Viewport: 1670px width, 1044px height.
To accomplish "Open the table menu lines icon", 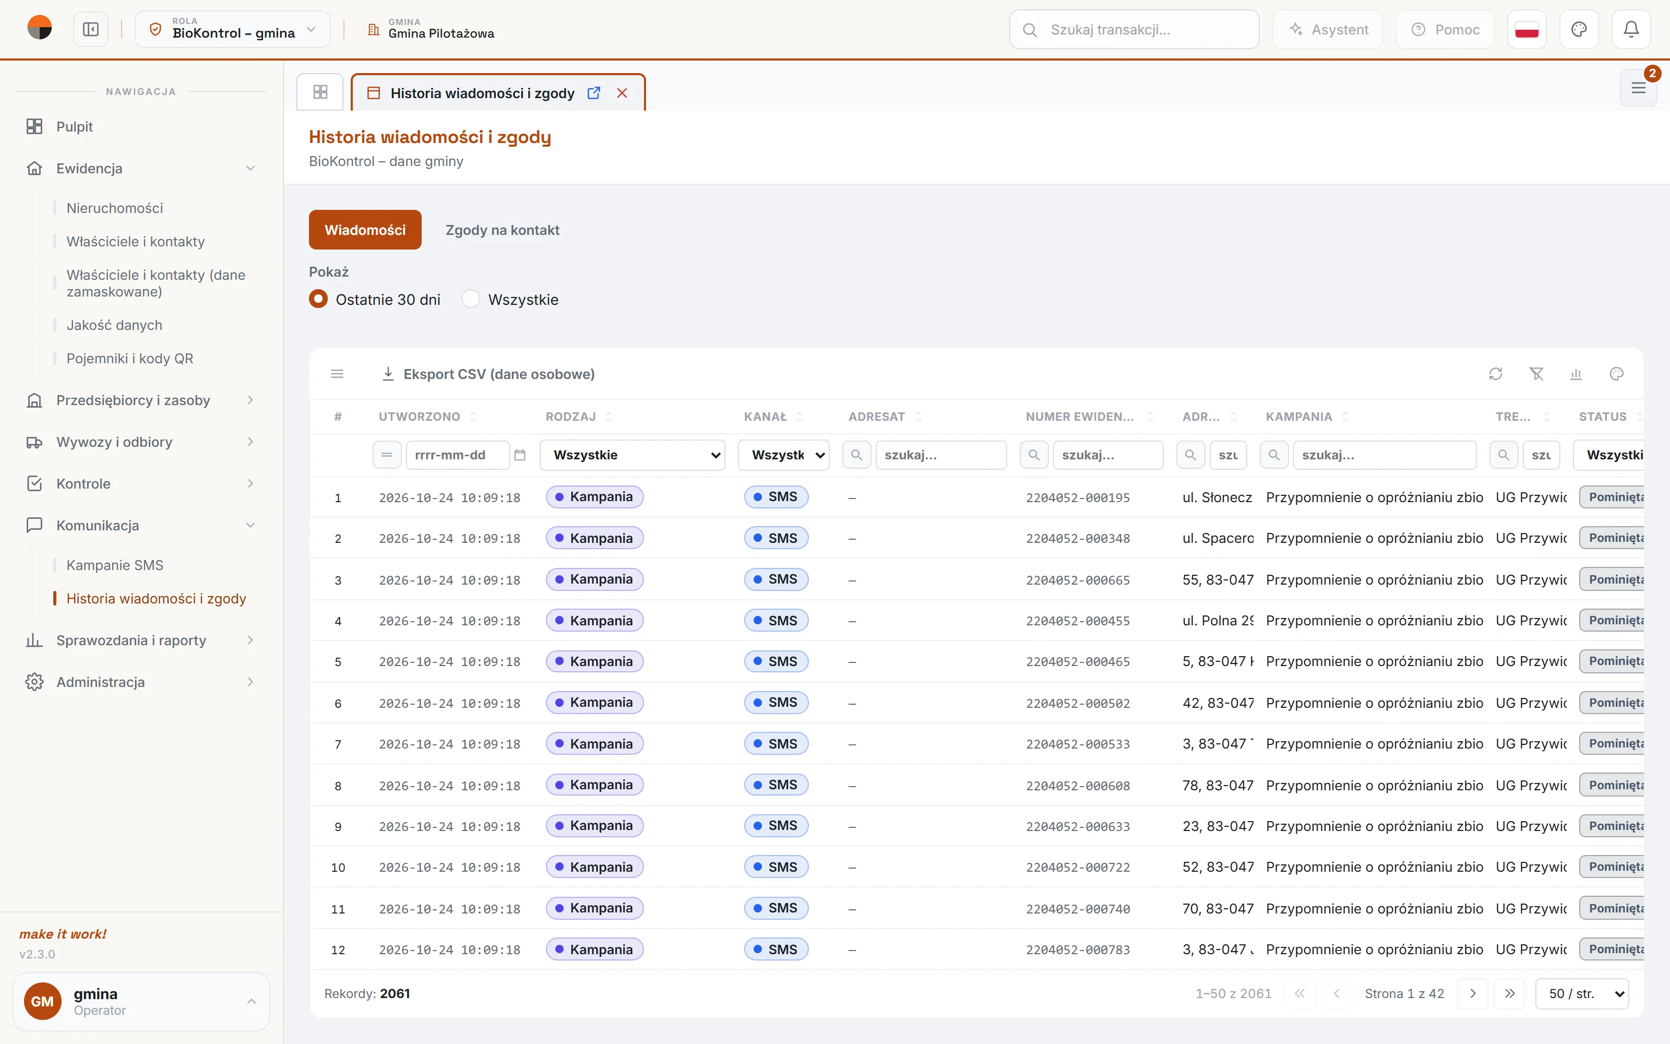I will point(338,374).
